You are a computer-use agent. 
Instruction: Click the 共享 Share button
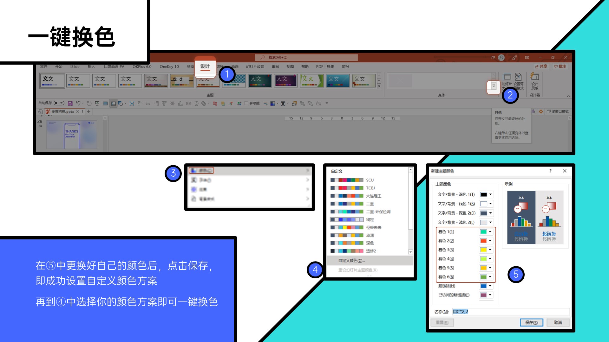pyautogui.click(x=541, y=66)
